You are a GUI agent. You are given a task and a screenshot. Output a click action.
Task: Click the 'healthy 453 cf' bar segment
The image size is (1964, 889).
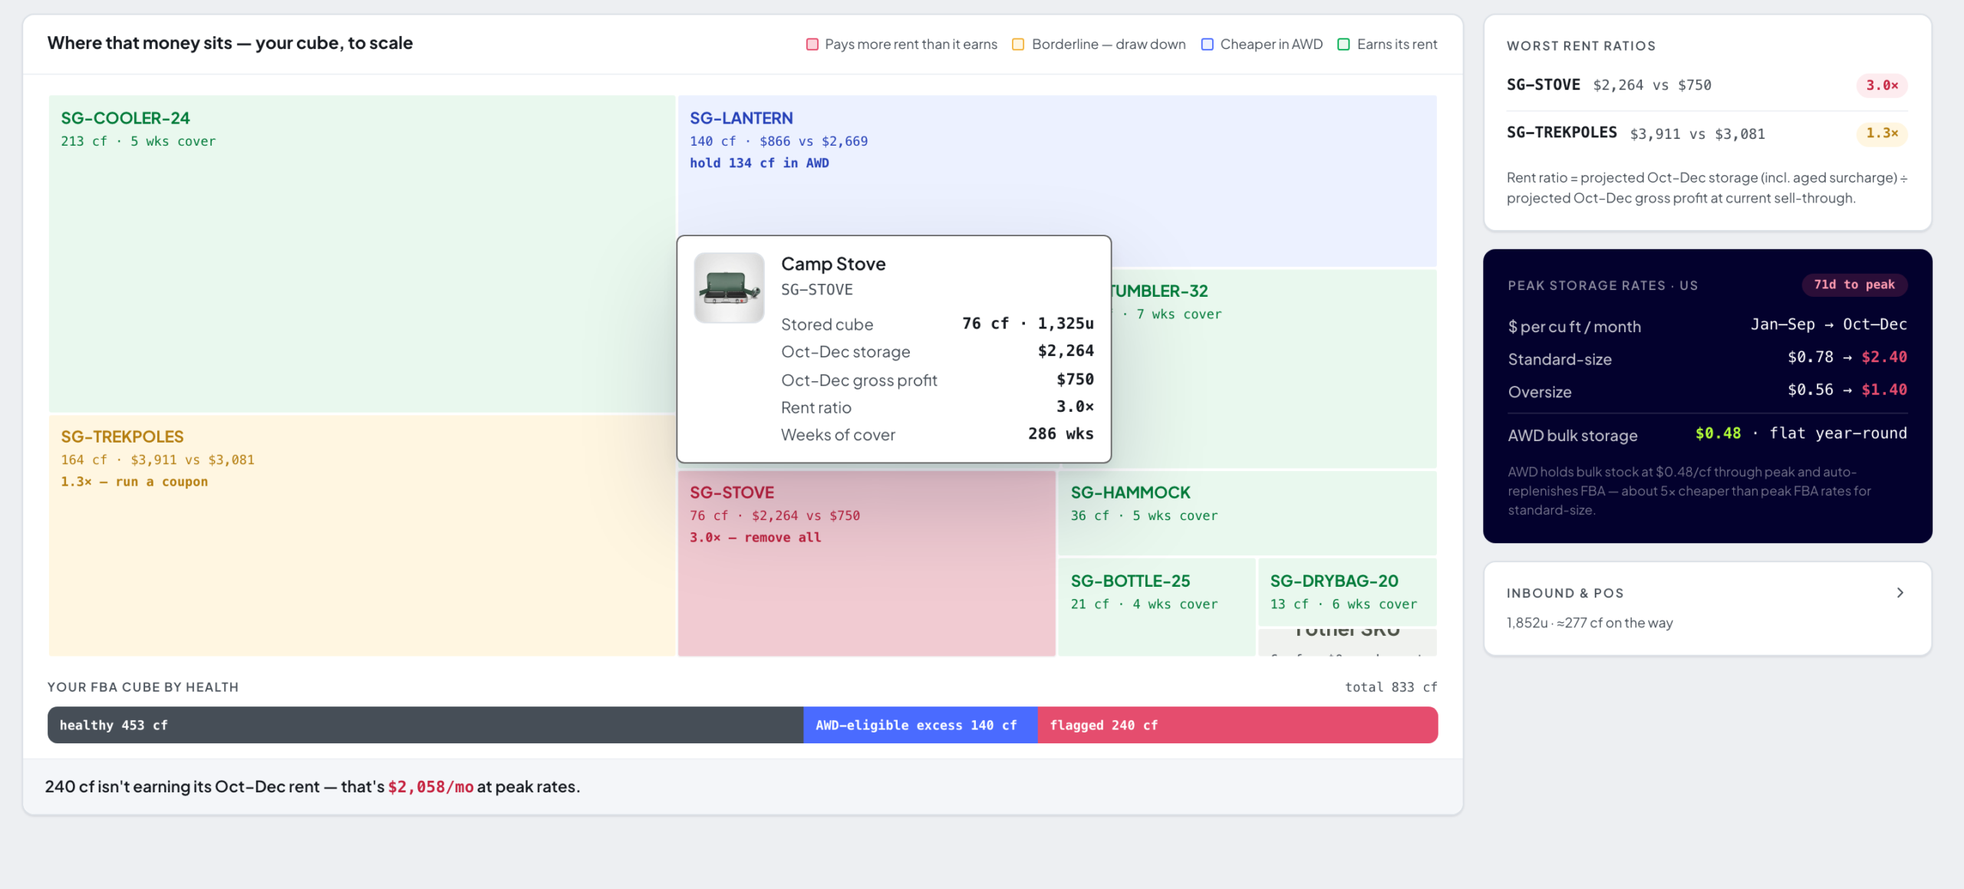[425, 725]
